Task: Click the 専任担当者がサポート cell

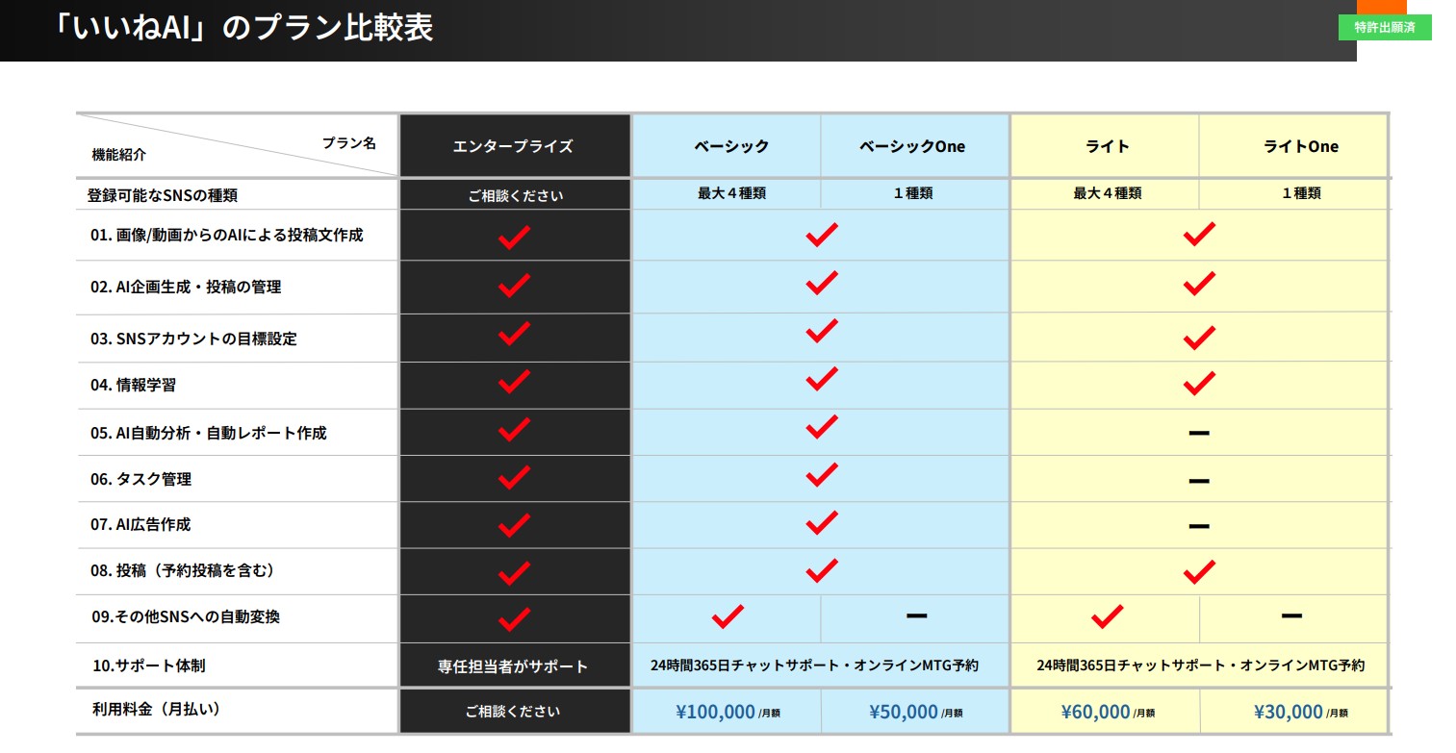Action: pos(513,666)
